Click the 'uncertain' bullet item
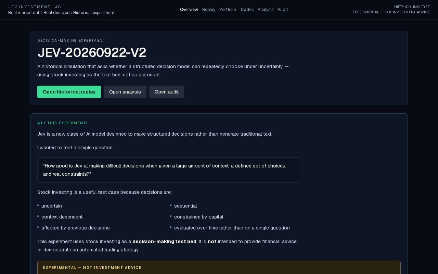 [x=52, y=206]
